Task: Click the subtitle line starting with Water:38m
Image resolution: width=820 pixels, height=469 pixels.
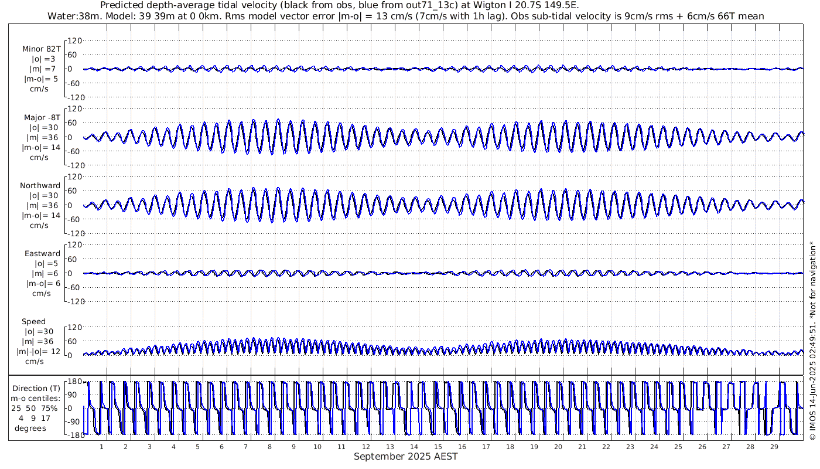Action: pos(406,16)
